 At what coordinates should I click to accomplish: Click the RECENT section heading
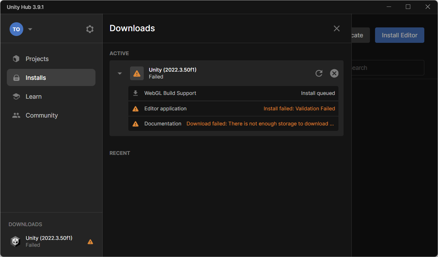[x=120, y=153]
